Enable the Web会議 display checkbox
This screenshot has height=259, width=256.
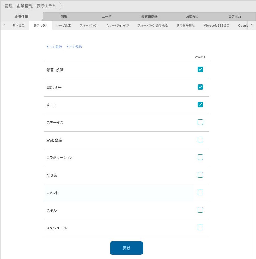(200, 140)
